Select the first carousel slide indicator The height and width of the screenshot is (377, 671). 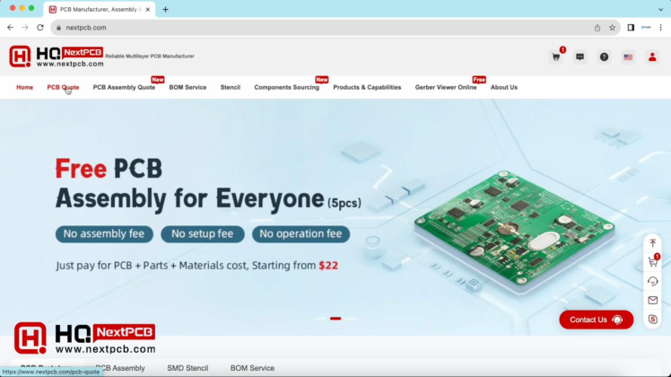click(321, 319)
